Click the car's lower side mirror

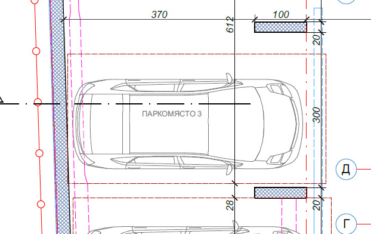(229, 170)
